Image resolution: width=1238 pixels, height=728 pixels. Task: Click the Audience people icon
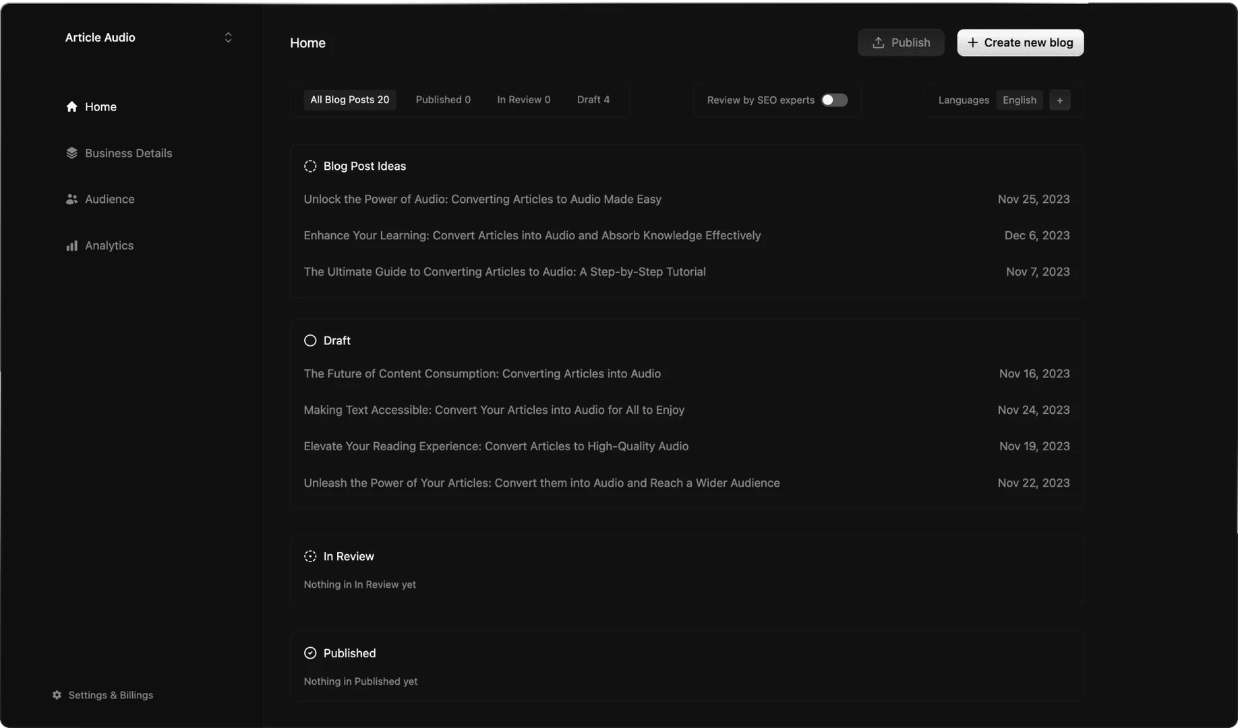[x=71, y=199]
